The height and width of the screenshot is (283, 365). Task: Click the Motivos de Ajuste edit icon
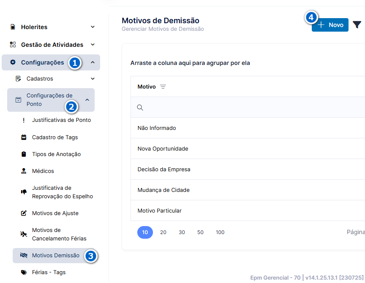[x=24, y=213]
